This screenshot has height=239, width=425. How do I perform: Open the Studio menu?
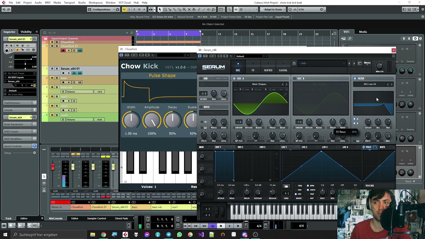(82, 3)
